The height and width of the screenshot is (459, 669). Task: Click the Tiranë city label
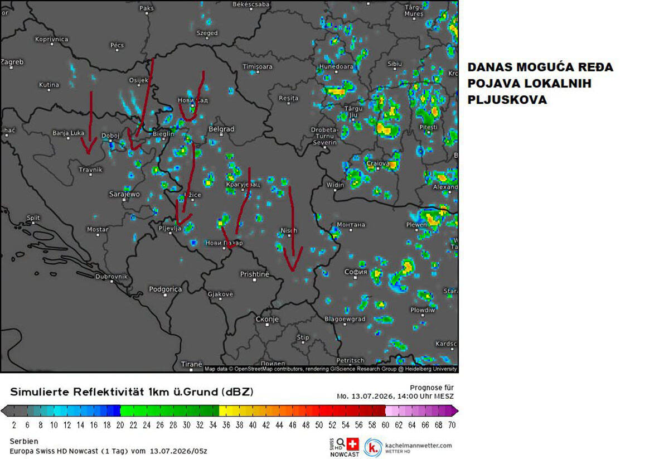pos(192,364)
